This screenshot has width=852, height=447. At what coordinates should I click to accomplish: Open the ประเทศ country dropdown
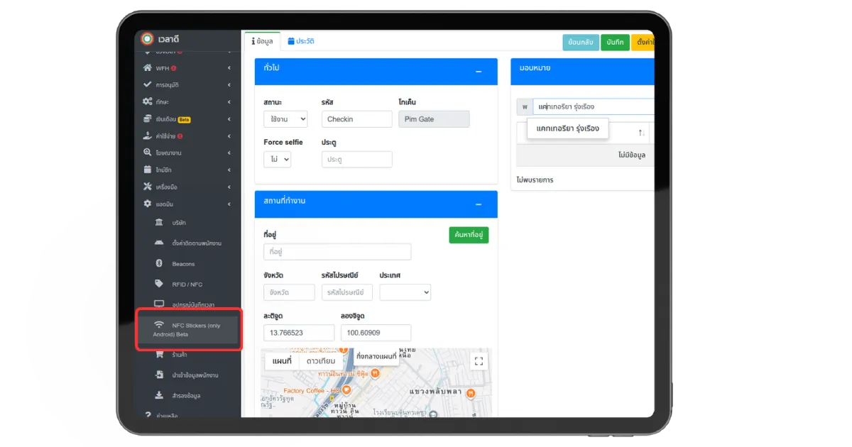point(405,292)
